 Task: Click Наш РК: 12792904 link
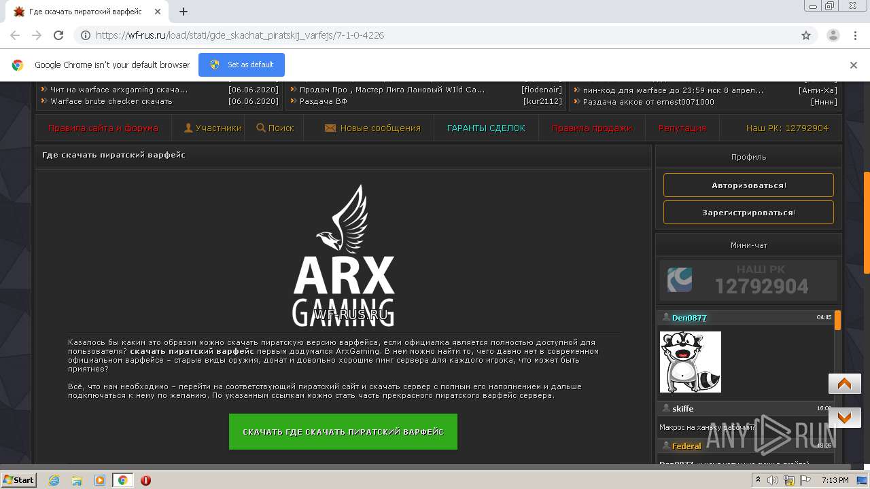tap(787, 128)
